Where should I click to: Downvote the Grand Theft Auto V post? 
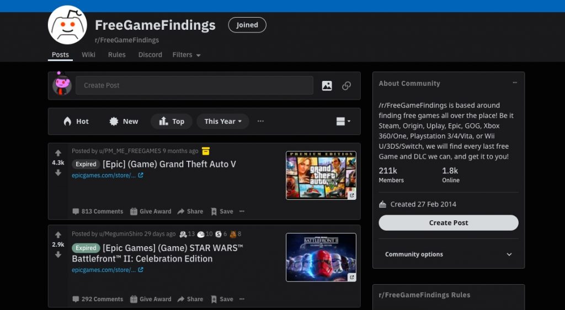58,173
